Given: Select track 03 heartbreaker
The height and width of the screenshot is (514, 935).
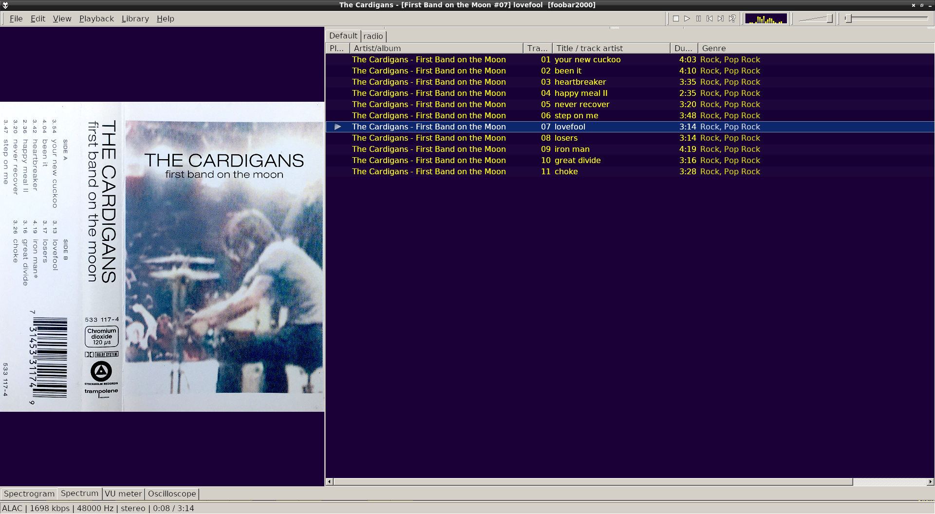Looking at the screenshot, I should 630,82.
